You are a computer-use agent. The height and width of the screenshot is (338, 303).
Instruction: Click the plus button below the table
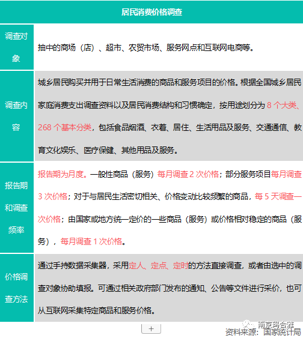tap(151, 329)
